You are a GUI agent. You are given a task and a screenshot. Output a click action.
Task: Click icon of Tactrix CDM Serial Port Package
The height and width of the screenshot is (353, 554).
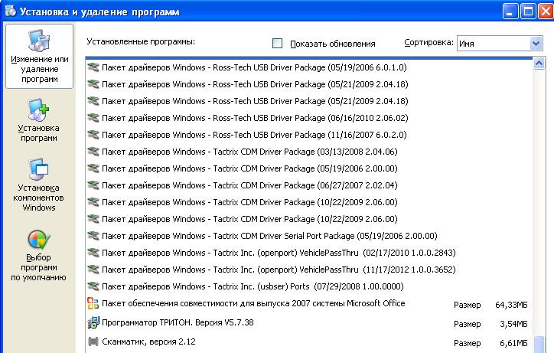(x=93, y=236)
